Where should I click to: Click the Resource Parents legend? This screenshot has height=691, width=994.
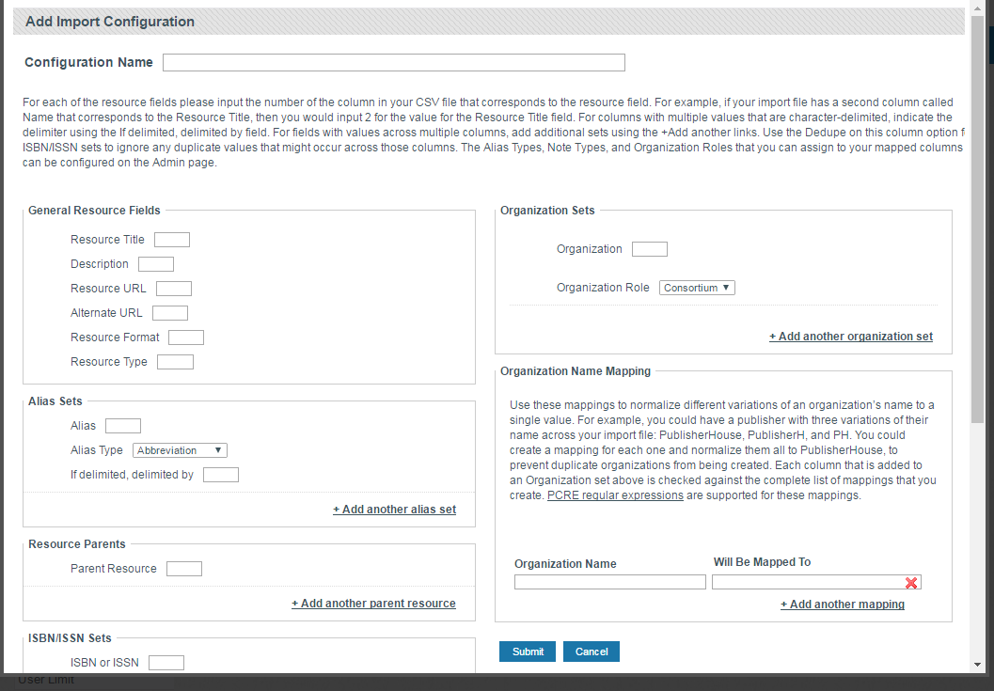[77, 544]
